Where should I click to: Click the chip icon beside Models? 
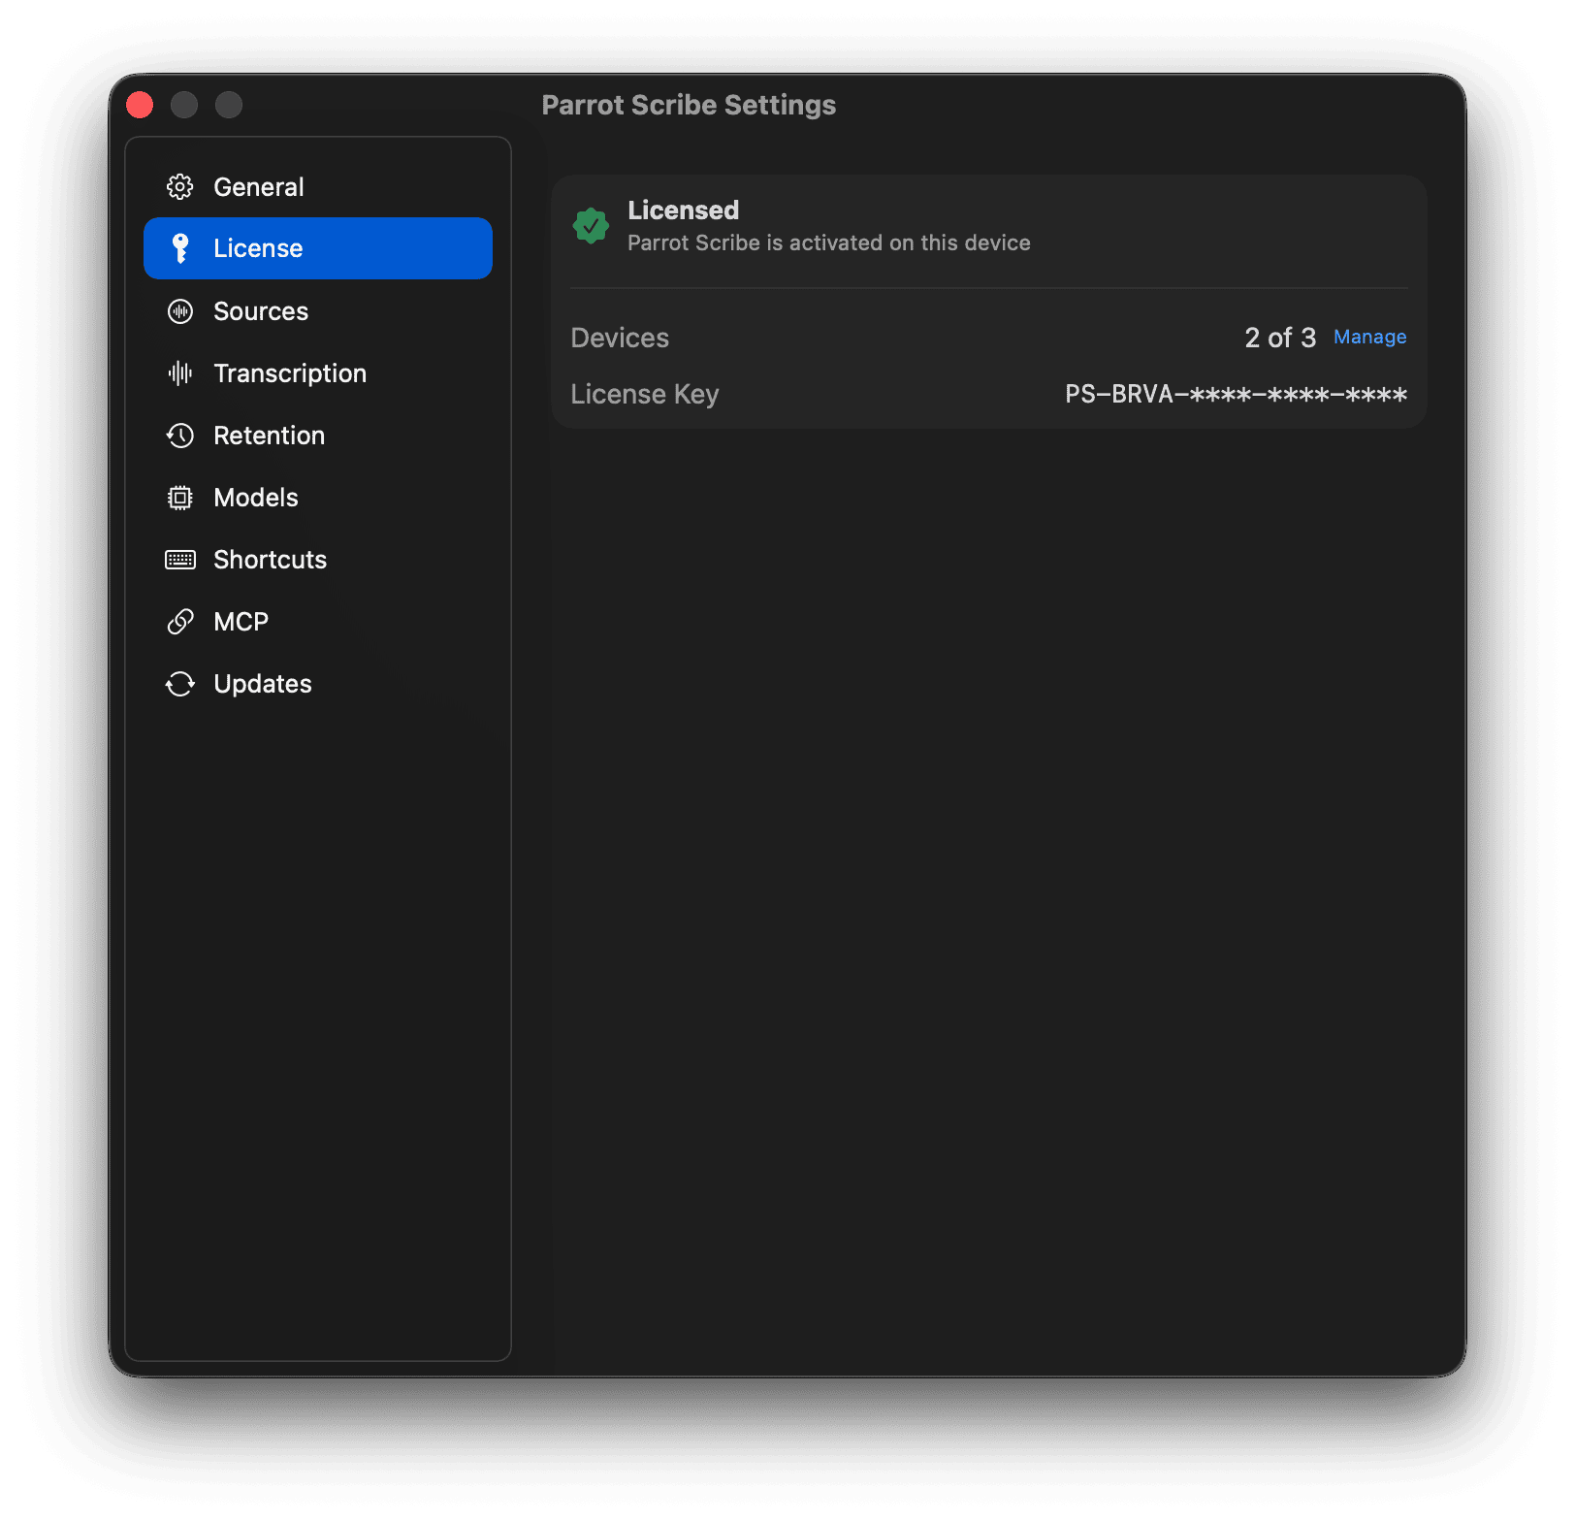(180, 497)
